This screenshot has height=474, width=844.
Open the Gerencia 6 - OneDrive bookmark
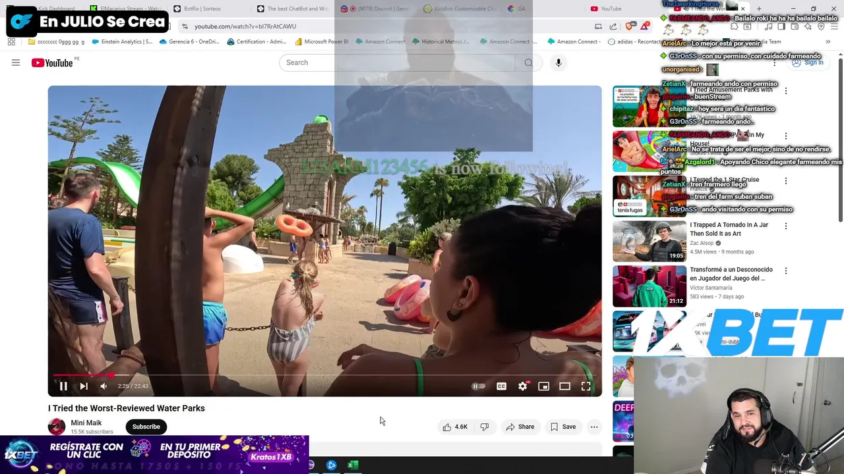tap(189, 41)
